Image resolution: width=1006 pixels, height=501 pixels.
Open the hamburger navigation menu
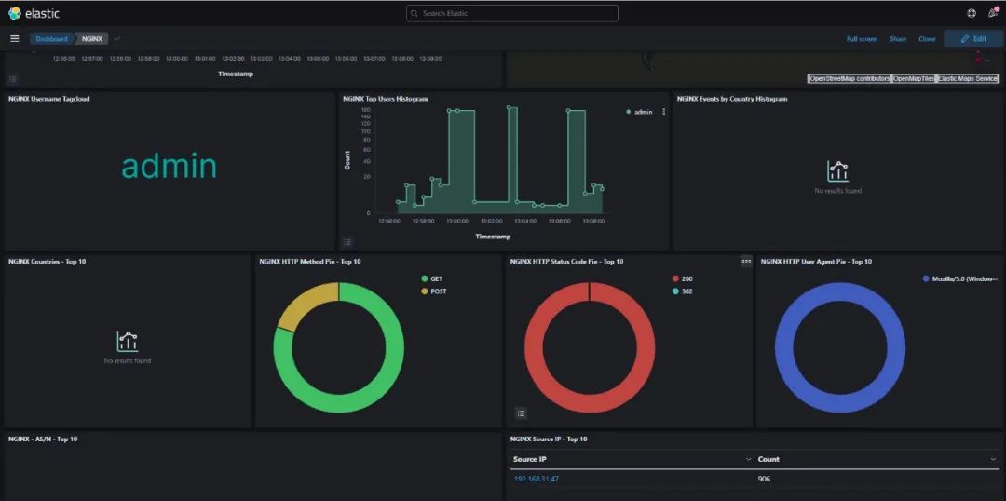[x=15, y=38]
